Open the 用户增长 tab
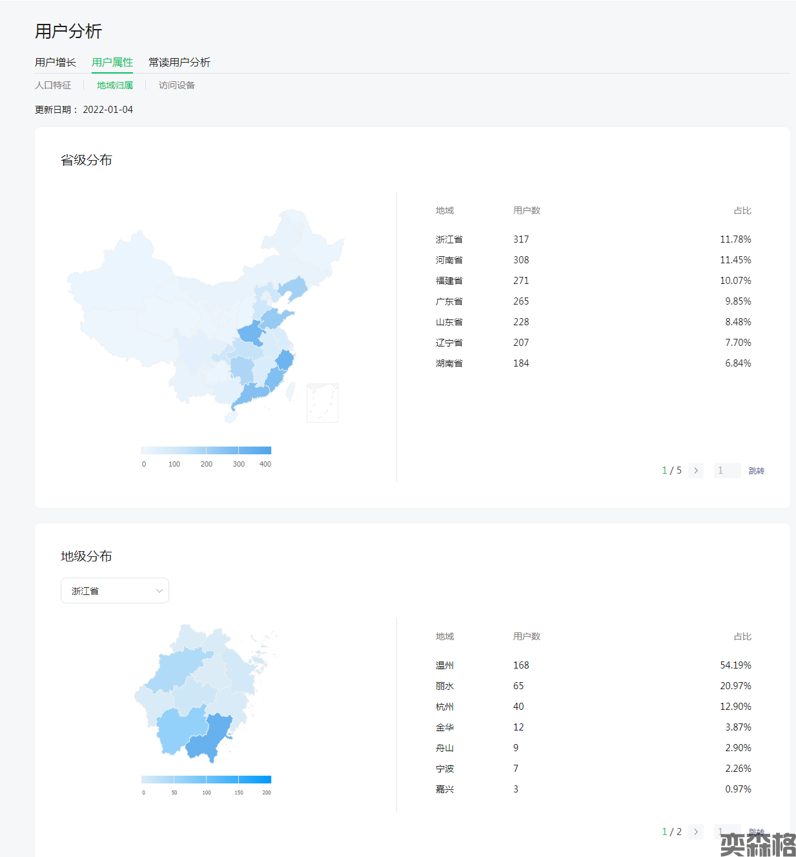 (x=56, y=63)
